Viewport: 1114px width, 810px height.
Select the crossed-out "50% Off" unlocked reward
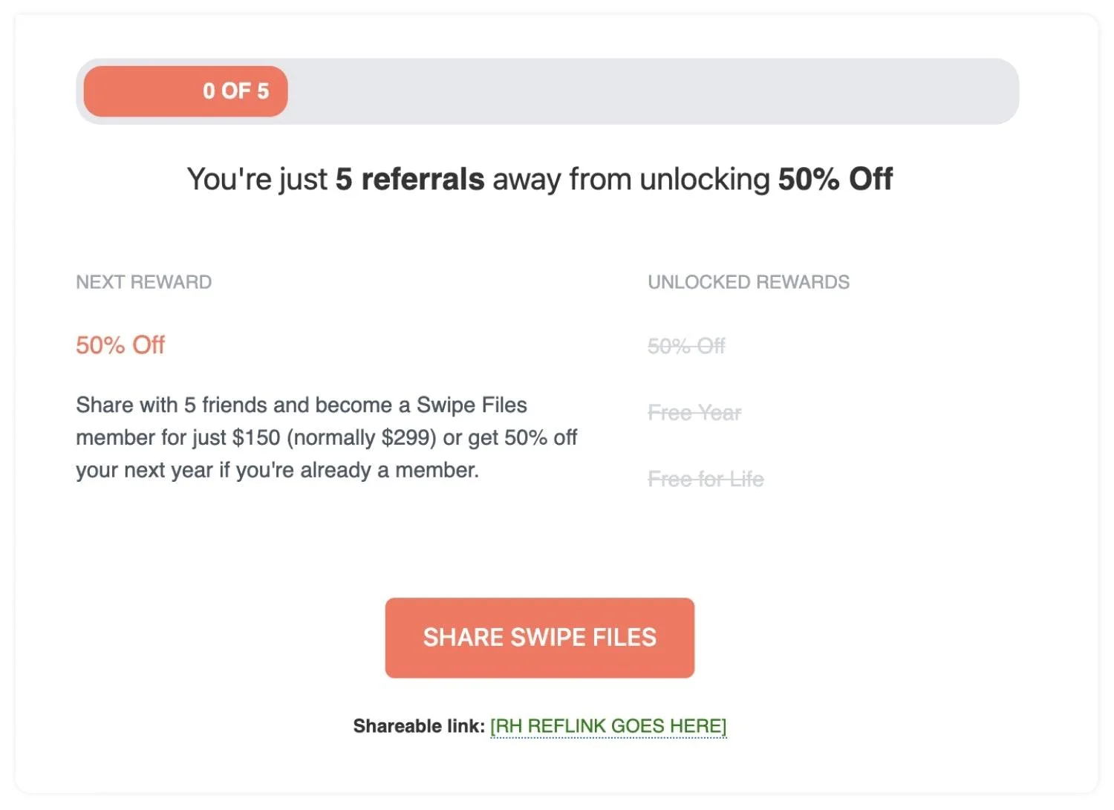686,346
